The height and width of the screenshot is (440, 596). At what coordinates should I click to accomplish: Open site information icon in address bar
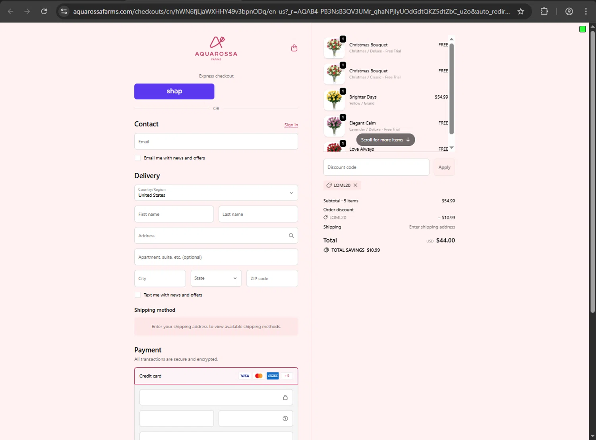pyautogui.click(x=64, y=11)
